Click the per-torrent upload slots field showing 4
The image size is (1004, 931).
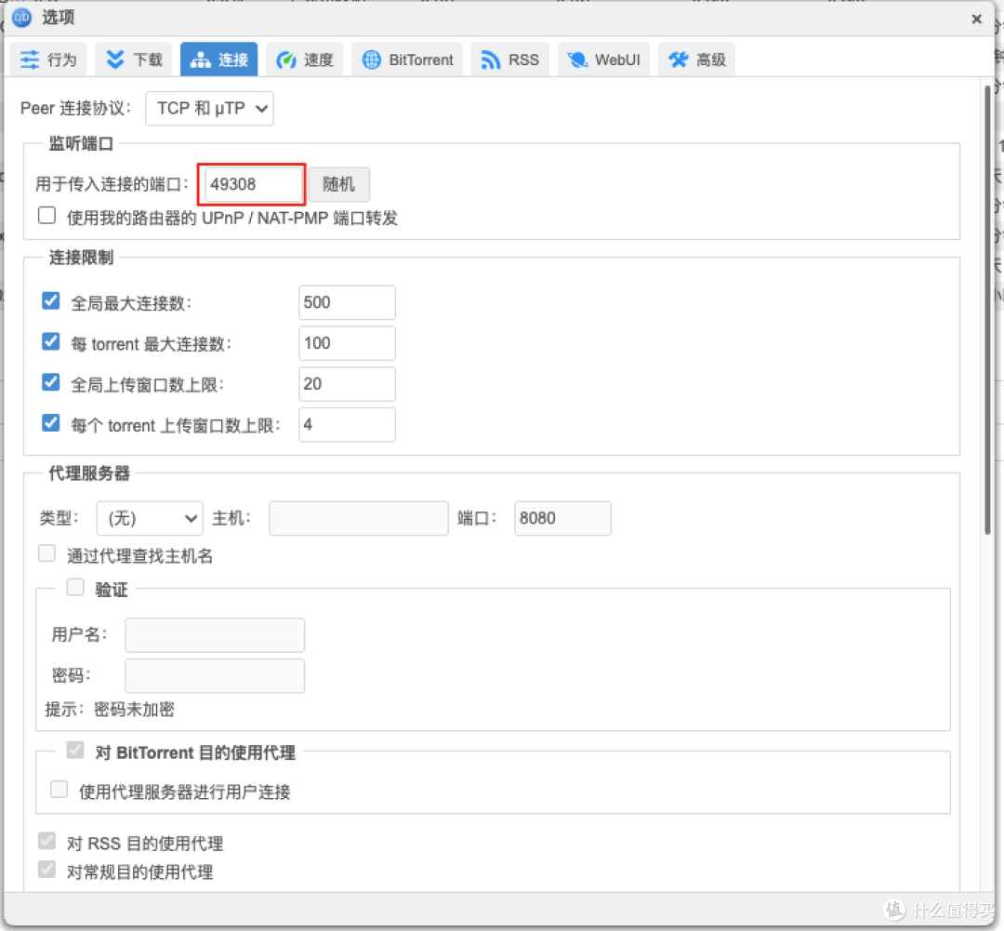click(347, 425)
